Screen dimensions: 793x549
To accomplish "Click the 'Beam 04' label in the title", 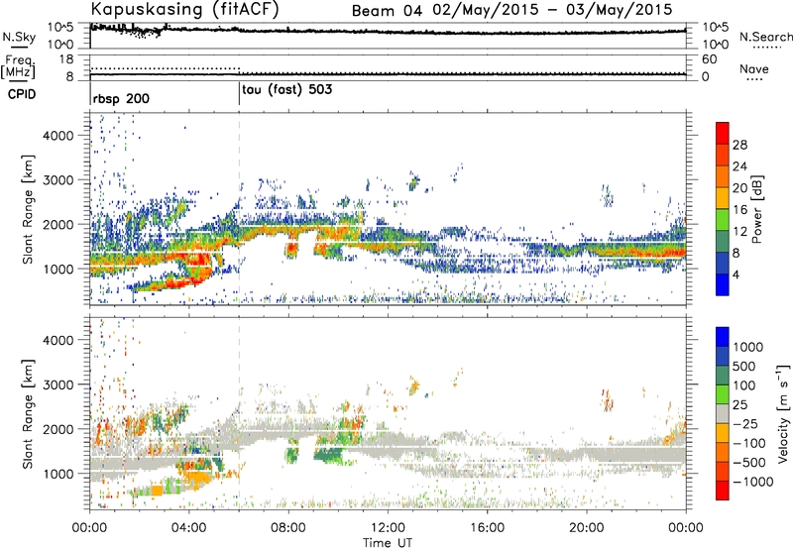I will (x=387, y=10).
